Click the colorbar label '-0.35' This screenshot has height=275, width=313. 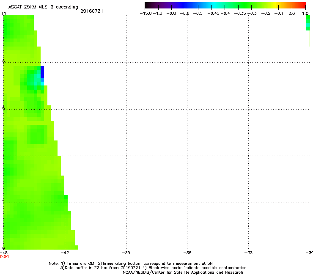point(240,14)
